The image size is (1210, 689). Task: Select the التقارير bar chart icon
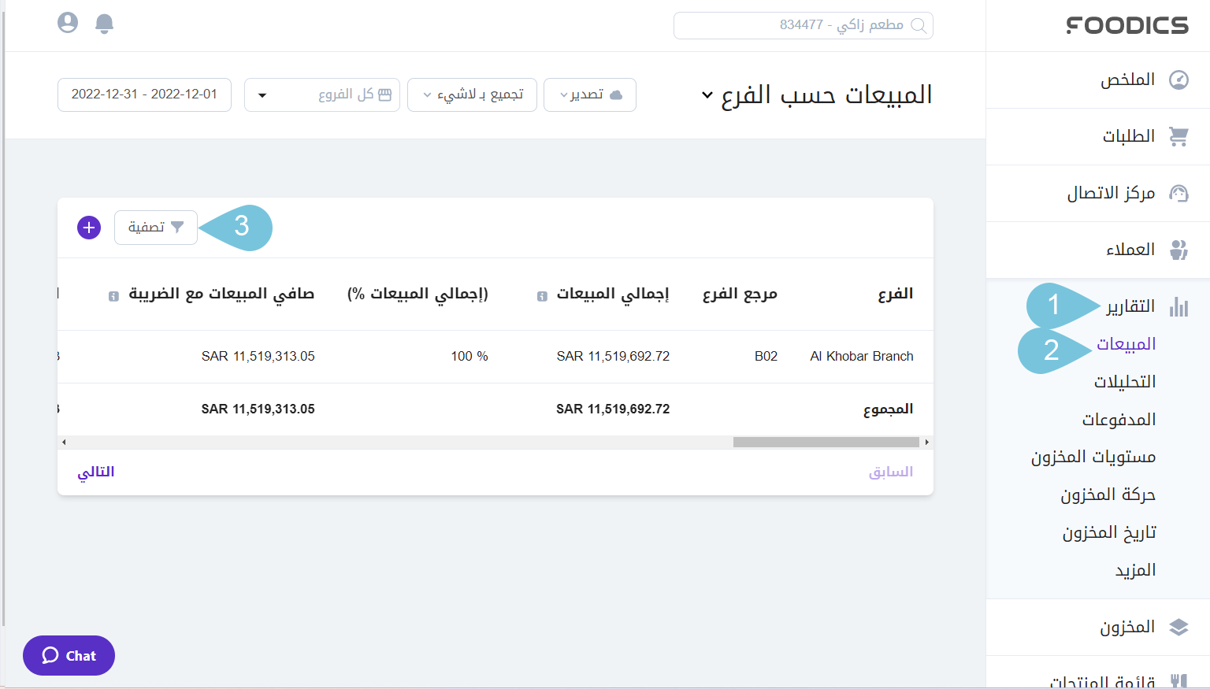point(1179,307)
